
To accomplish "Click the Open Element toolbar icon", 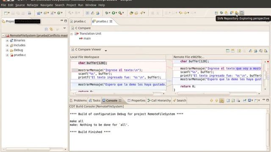I will click(x=131, y=13).
